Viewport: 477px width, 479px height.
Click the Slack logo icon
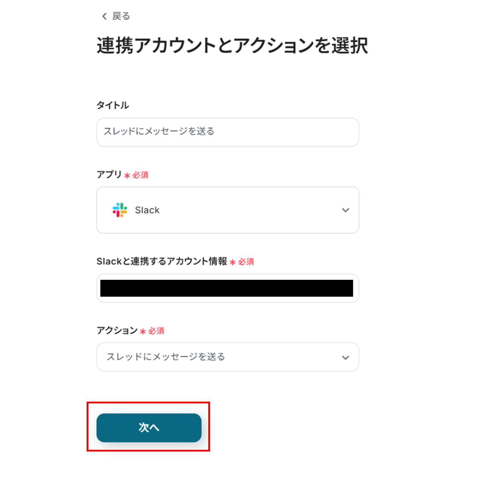(120, 210)
